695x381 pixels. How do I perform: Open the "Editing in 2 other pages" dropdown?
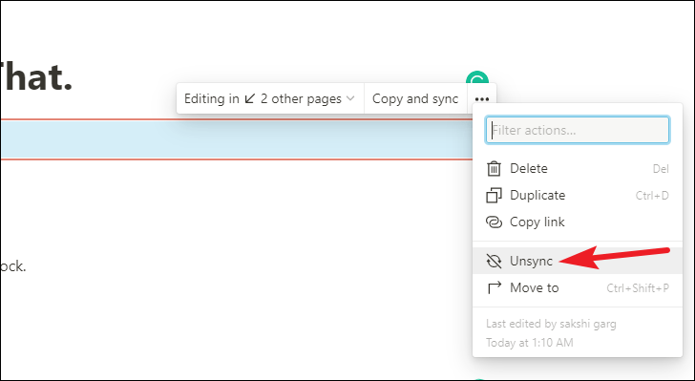tap(270, 98)
